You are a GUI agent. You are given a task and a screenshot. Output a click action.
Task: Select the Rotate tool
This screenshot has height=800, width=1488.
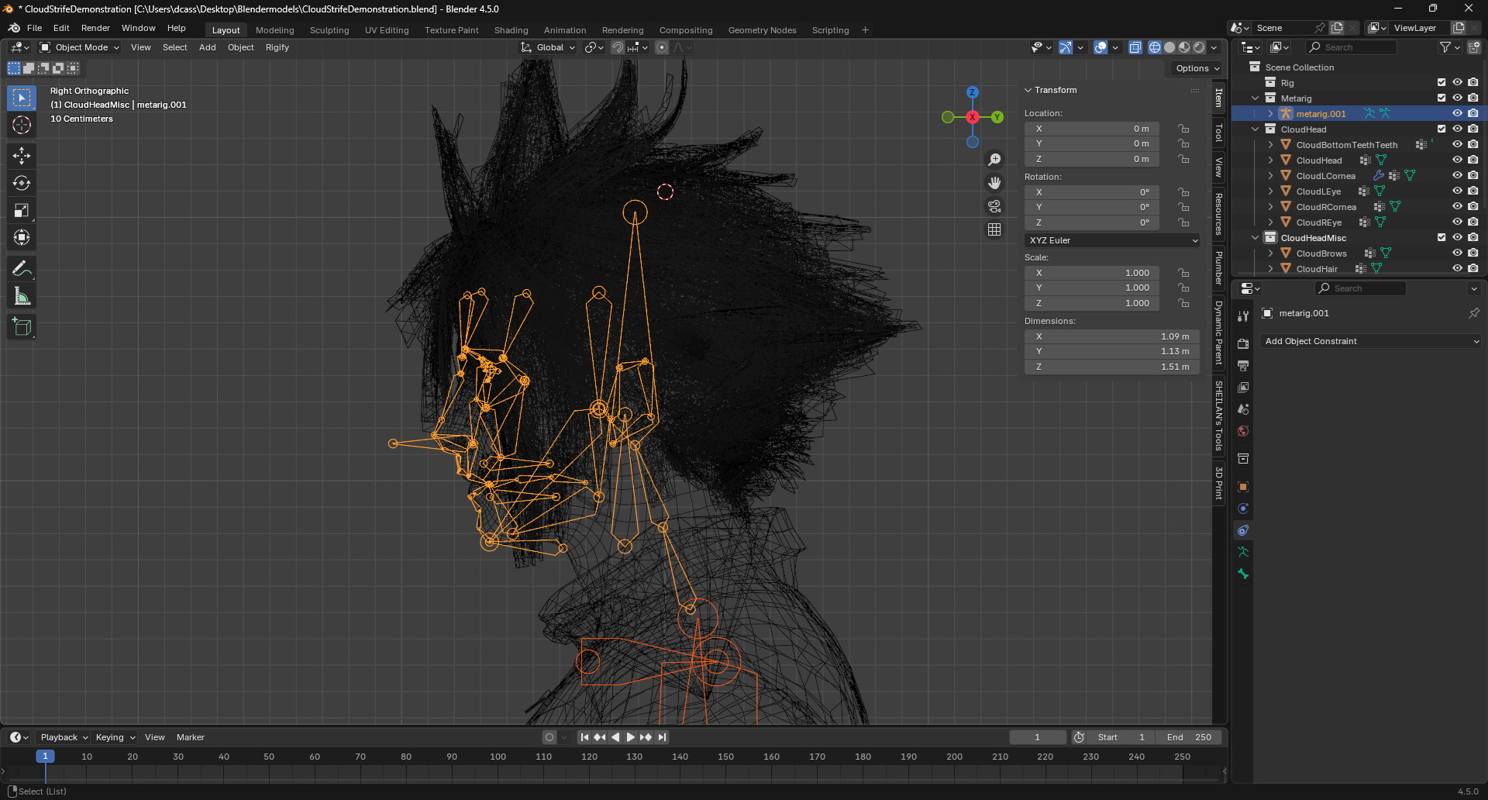(x=22, y=183)
